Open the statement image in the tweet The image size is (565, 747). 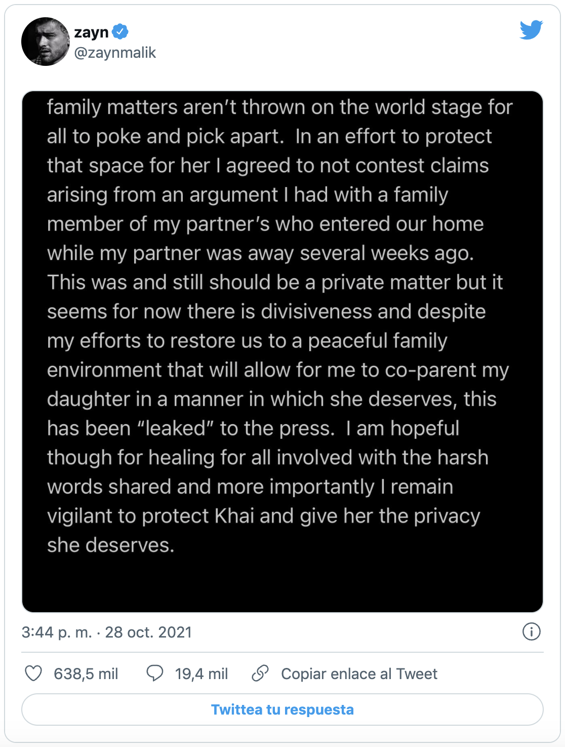pos(282,352)
